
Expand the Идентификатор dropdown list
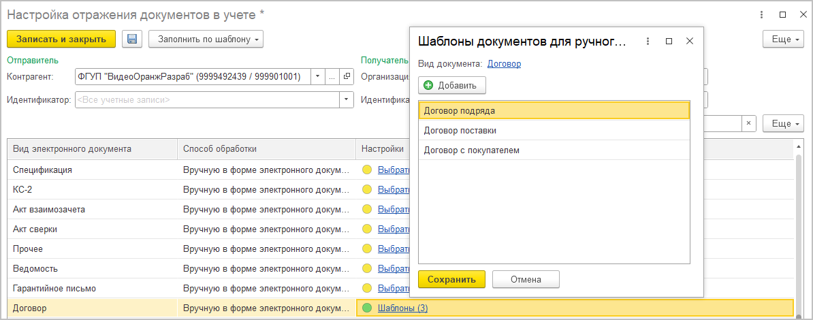(346, 100)
